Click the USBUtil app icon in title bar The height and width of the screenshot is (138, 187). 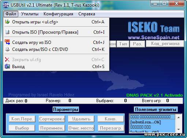coord(6,5)
